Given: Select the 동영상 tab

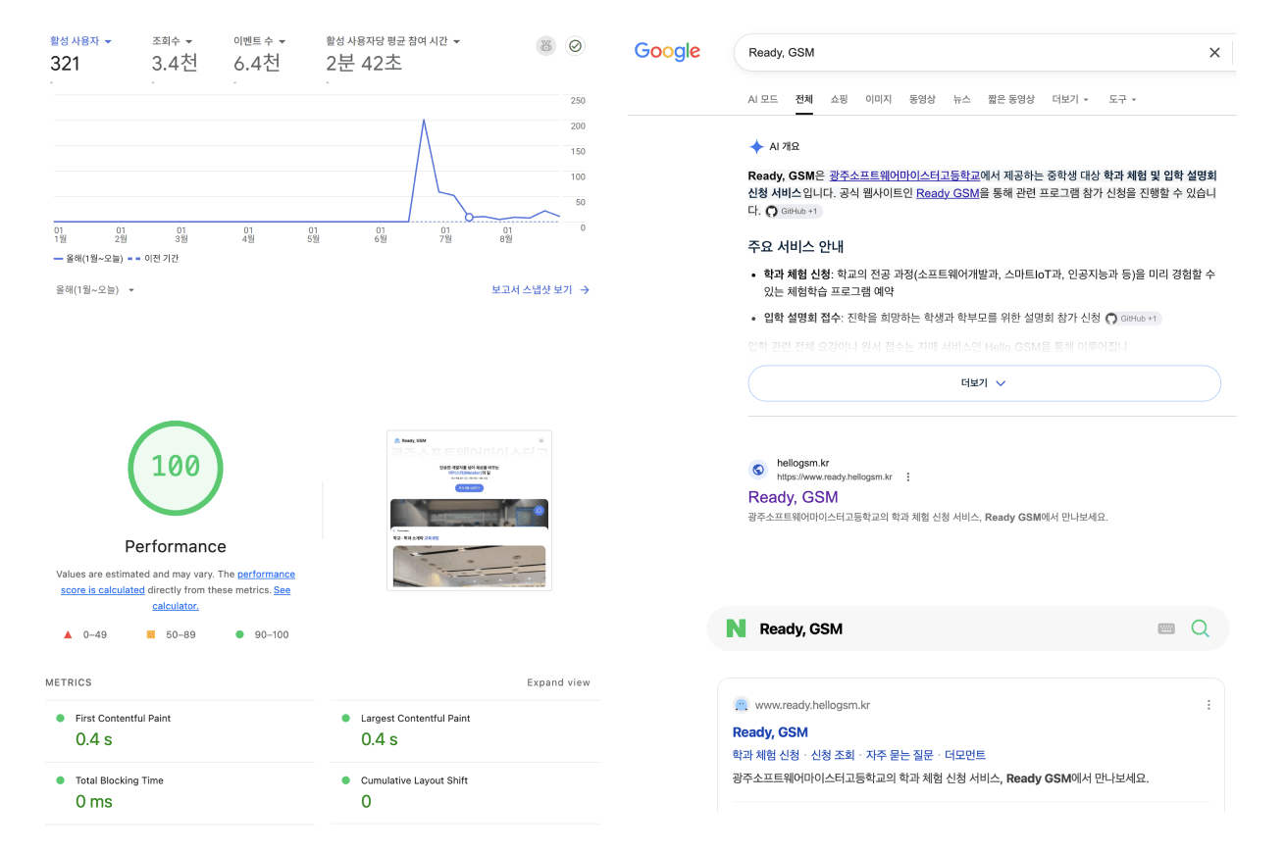Looking at the screenshot, I should (922, 99).
